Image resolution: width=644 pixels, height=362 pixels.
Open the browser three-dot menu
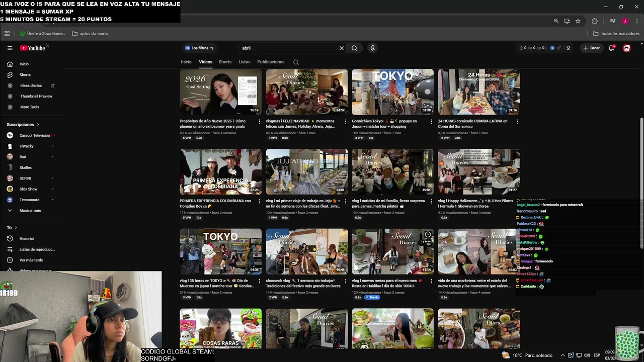[x=636, y=21]
